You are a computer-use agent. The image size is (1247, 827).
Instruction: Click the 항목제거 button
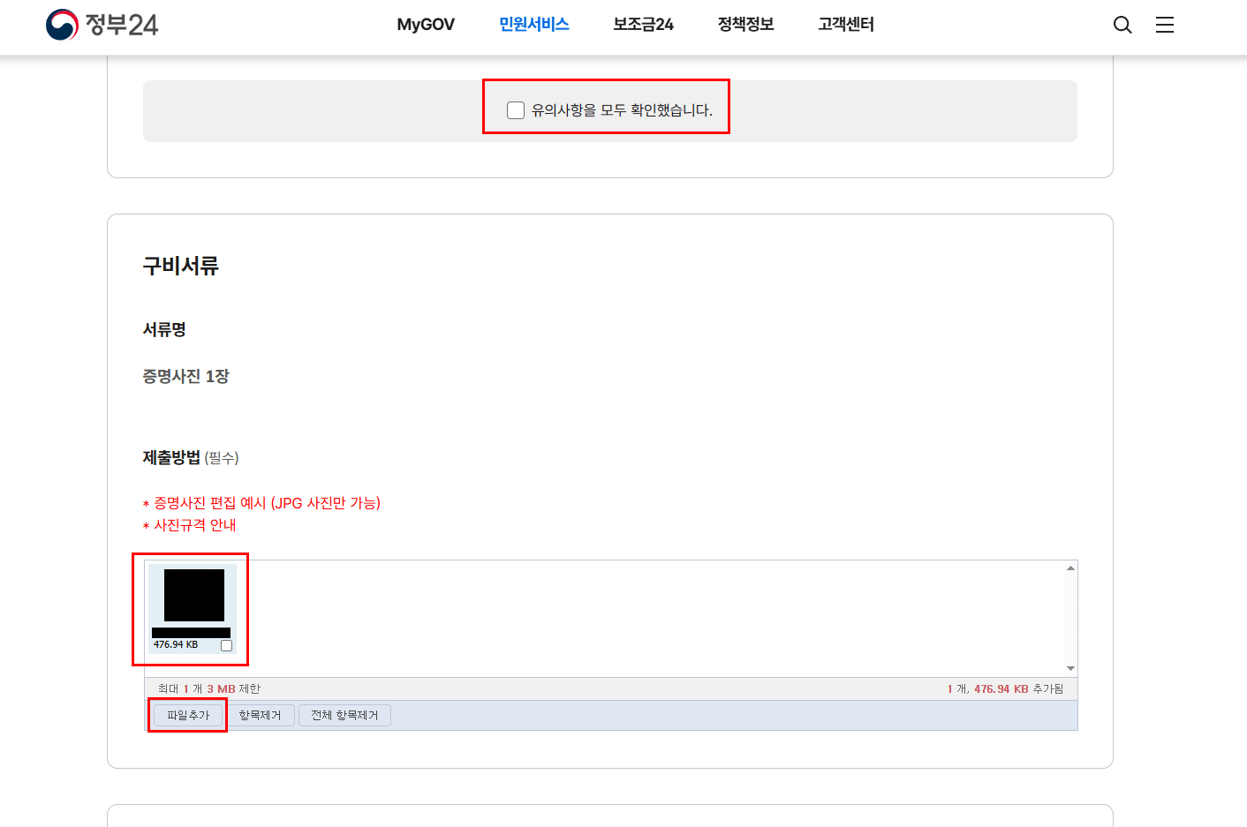[260, 715]
